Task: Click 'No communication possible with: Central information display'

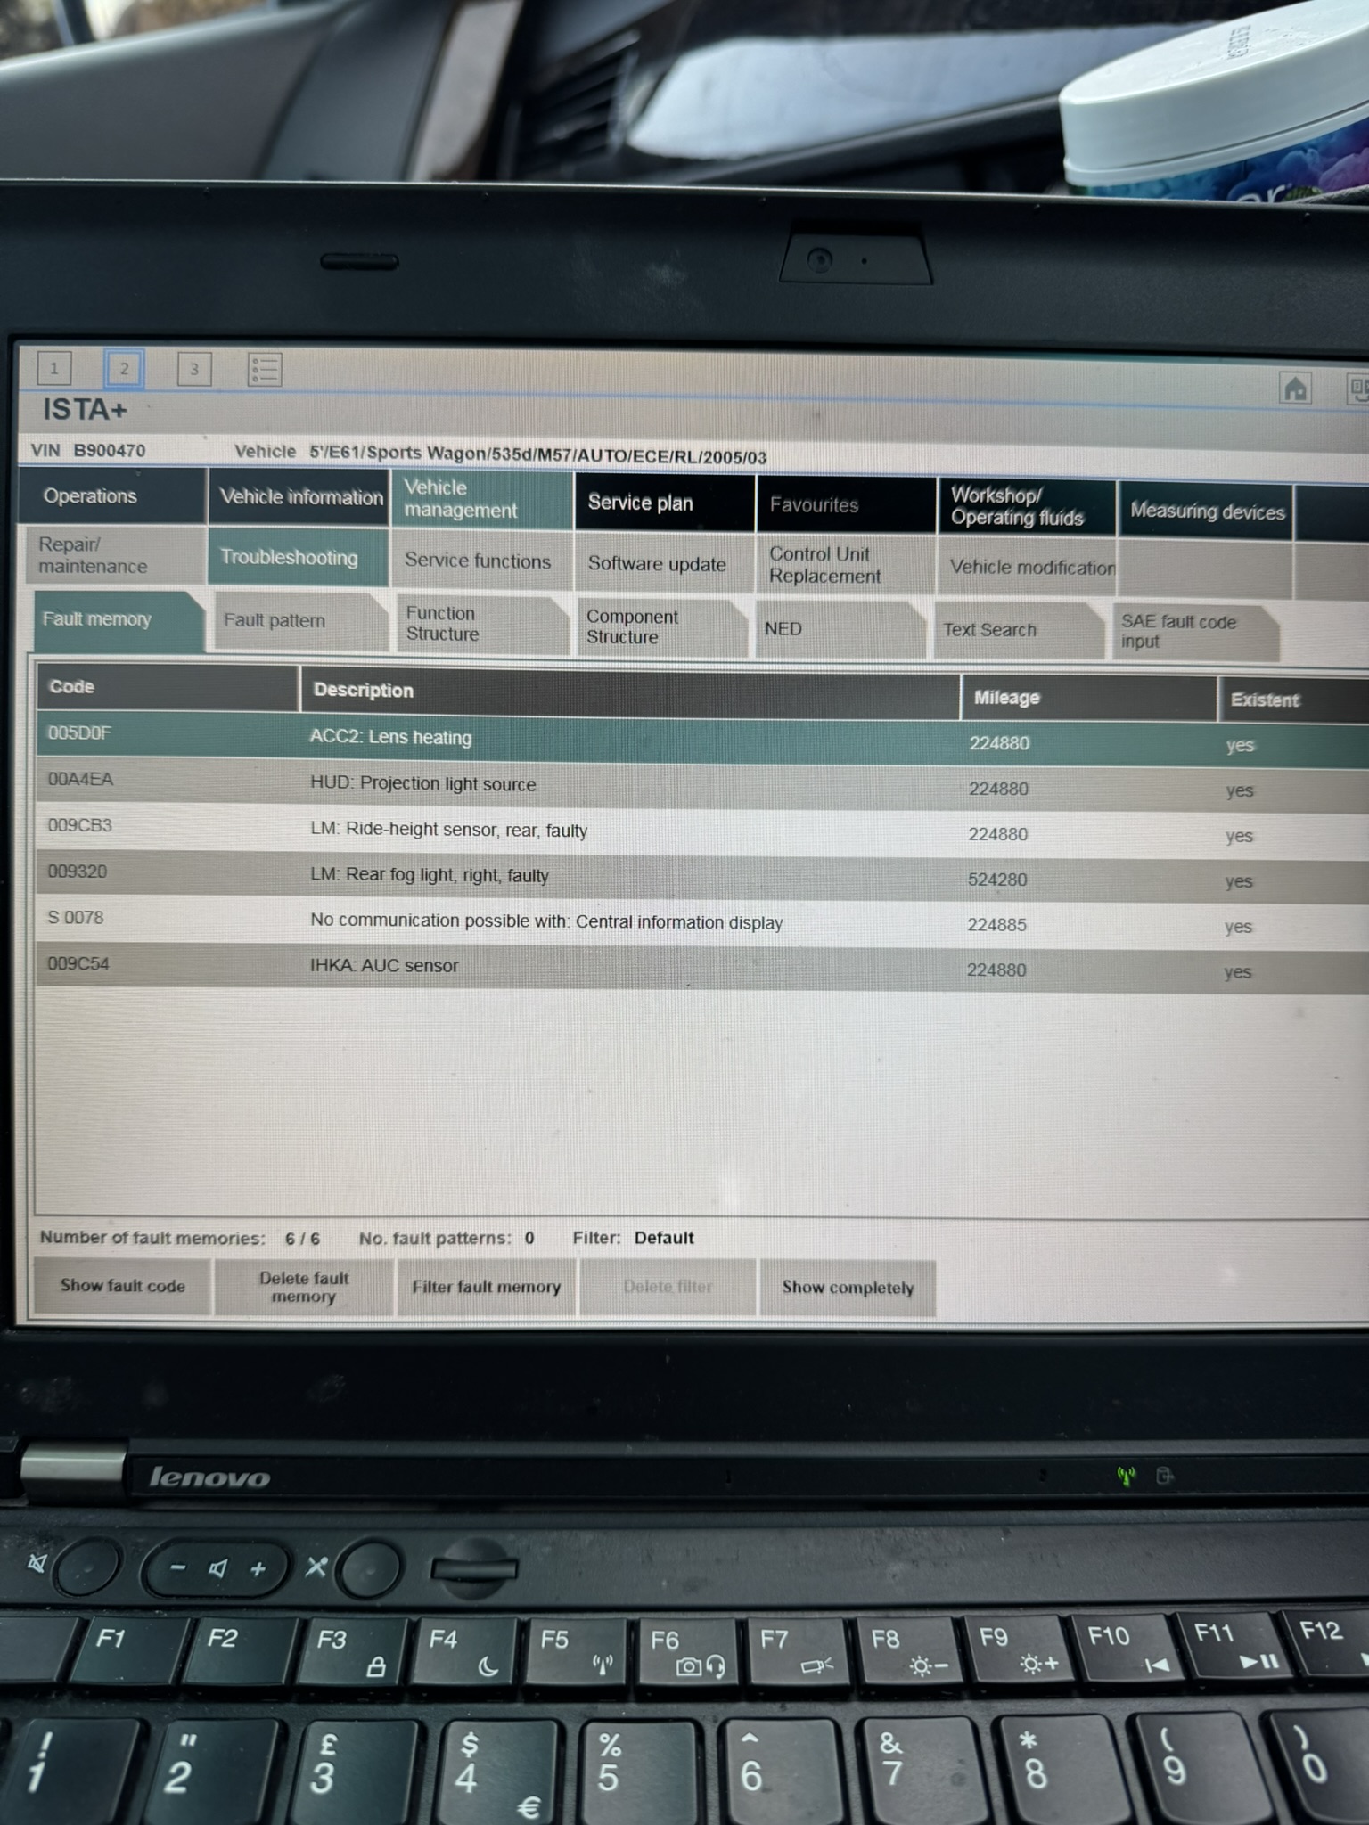Action: (x=546, y=921)
